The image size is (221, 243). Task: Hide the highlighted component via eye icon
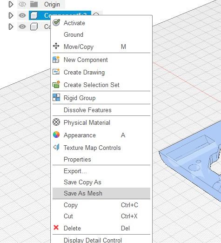(x=22, y=15)
